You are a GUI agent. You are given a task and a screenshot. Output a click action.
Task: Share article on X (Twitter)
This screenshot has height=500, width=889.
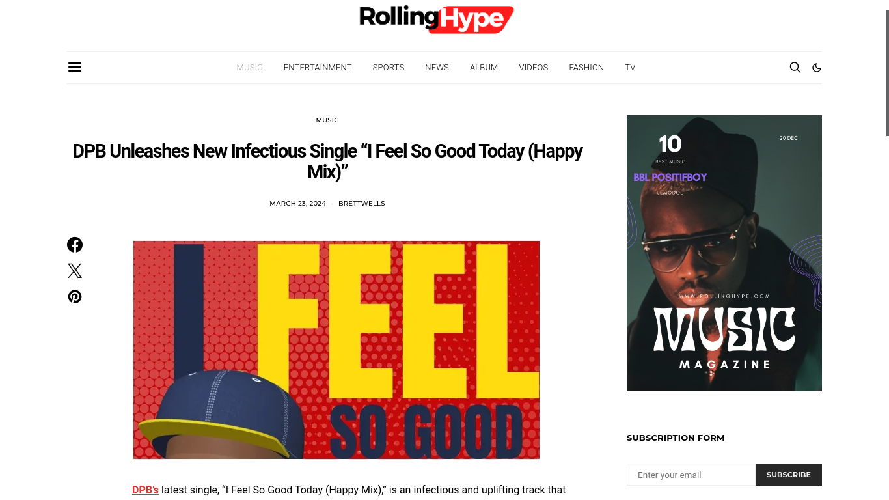point(75,271)
